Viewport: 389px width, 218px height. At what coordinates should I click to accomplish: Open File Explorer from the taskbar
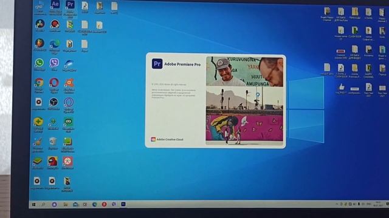point(65,205)
